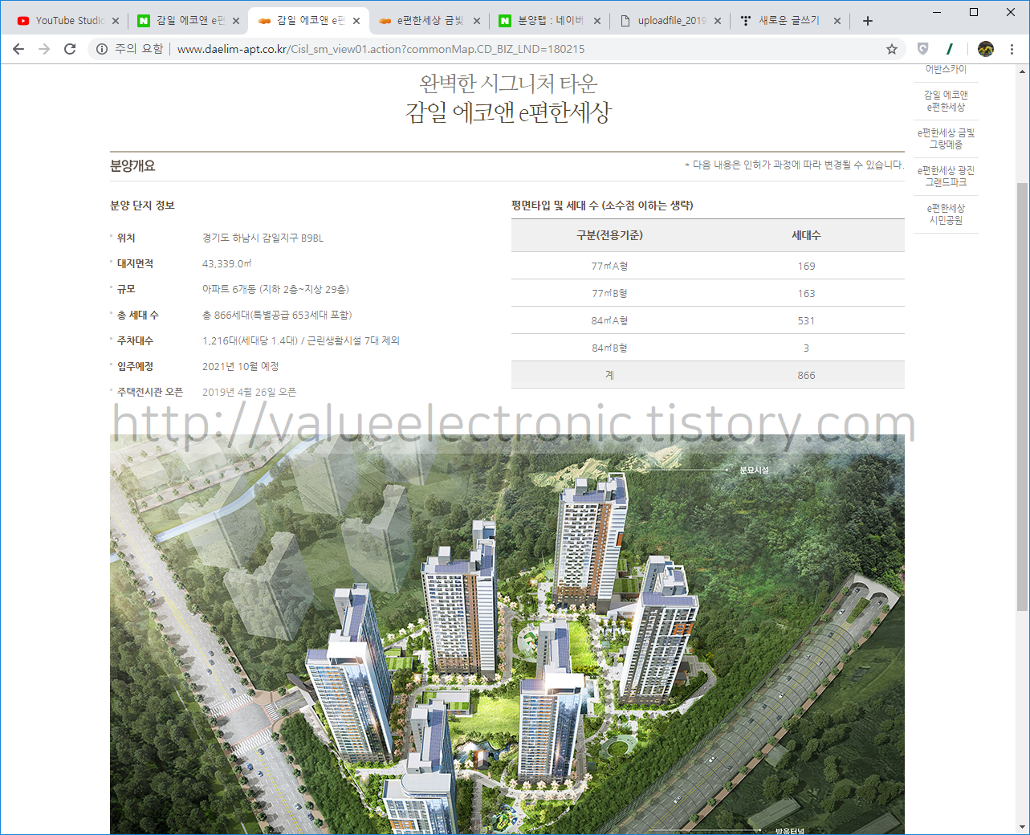The width and height of the screenshot is (1030, 835).
Task: Click the 분묘시설 label on the image
Action: (x=754, y=470)
